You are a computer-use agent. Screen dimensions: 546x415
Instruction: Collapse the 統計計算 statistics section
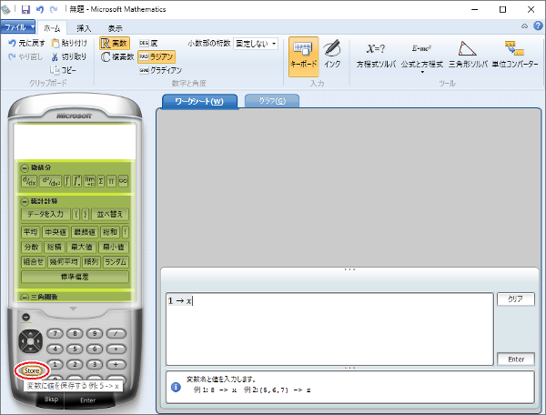(x=25, y=201)
